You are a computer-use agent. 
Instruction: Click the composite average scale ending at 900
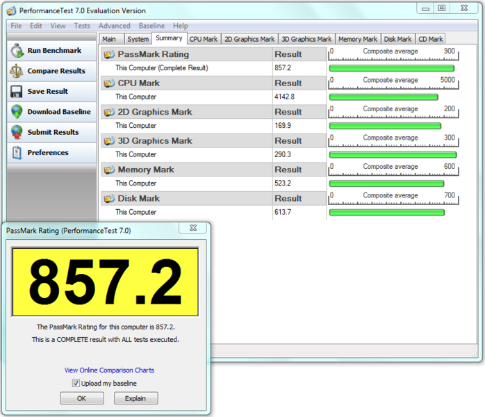pyautogui.click(x=393, y=54)
